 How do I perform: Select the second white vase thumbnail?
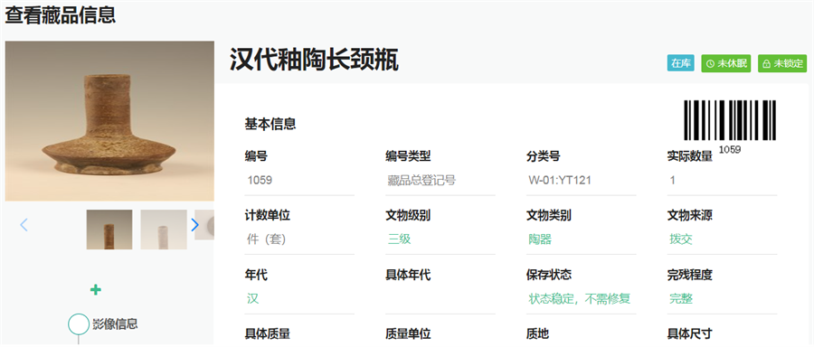(x=164, y=230)
